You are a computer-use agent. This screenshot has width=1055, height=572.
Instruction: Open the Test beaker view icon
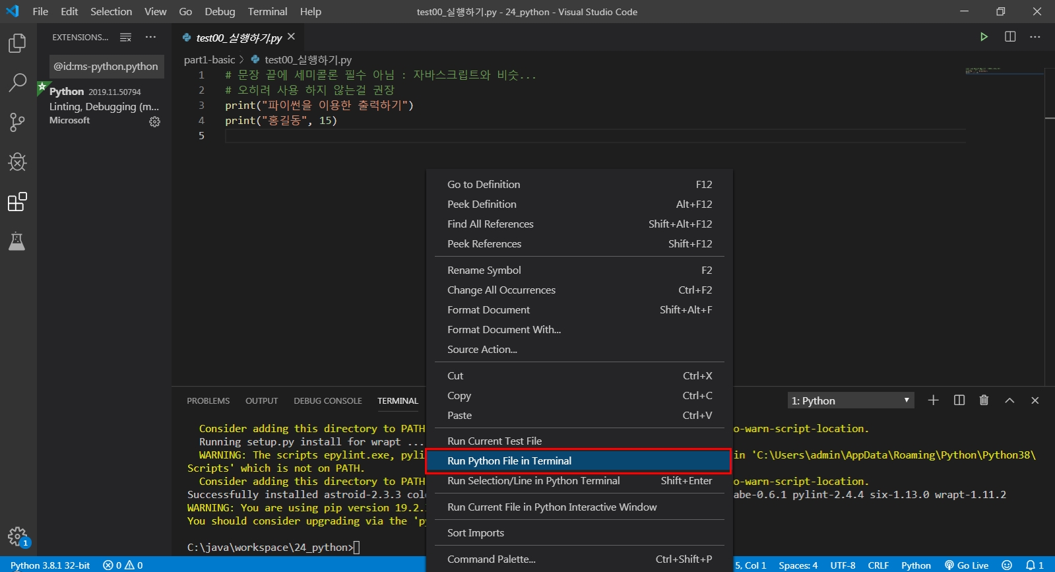pos(17,241)
